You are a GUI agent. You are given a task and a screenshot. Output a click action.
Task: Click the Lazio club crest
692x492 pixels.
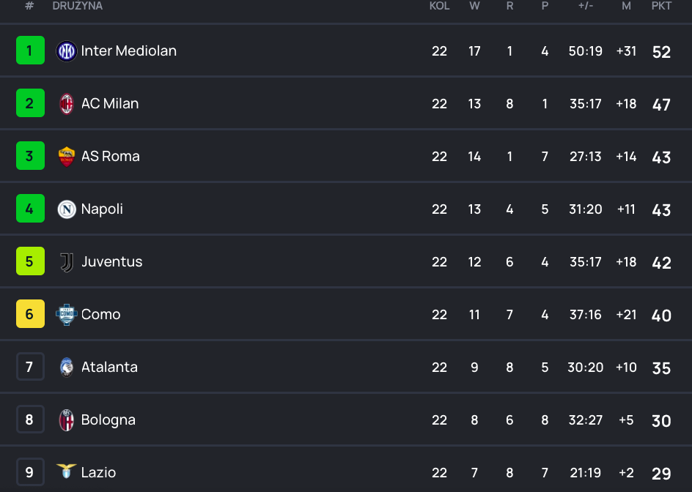click(67, 471)
